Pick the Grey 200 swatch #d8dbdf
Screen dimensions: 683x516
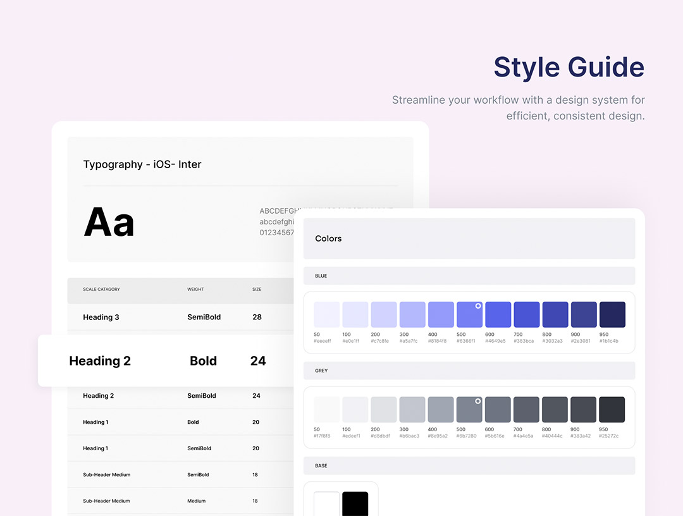383,410
